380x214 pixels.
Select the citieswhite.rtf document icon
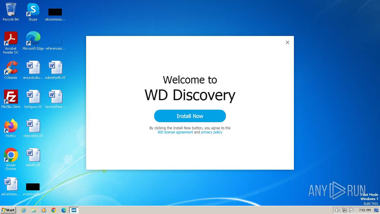pos(33,128)
